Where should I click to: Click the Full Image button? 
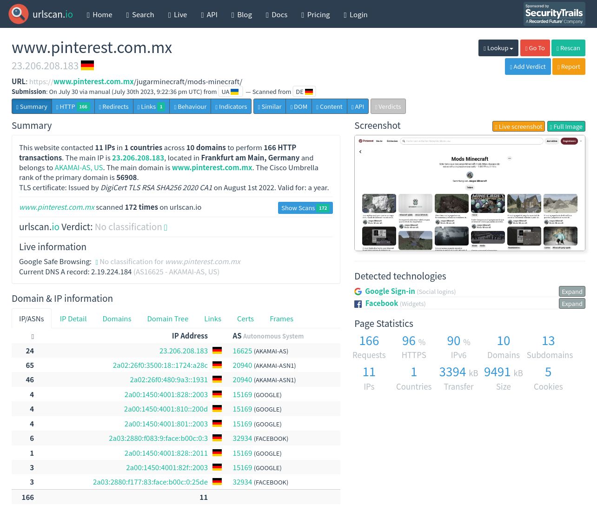pyautogui.click(x=566, y=126)
